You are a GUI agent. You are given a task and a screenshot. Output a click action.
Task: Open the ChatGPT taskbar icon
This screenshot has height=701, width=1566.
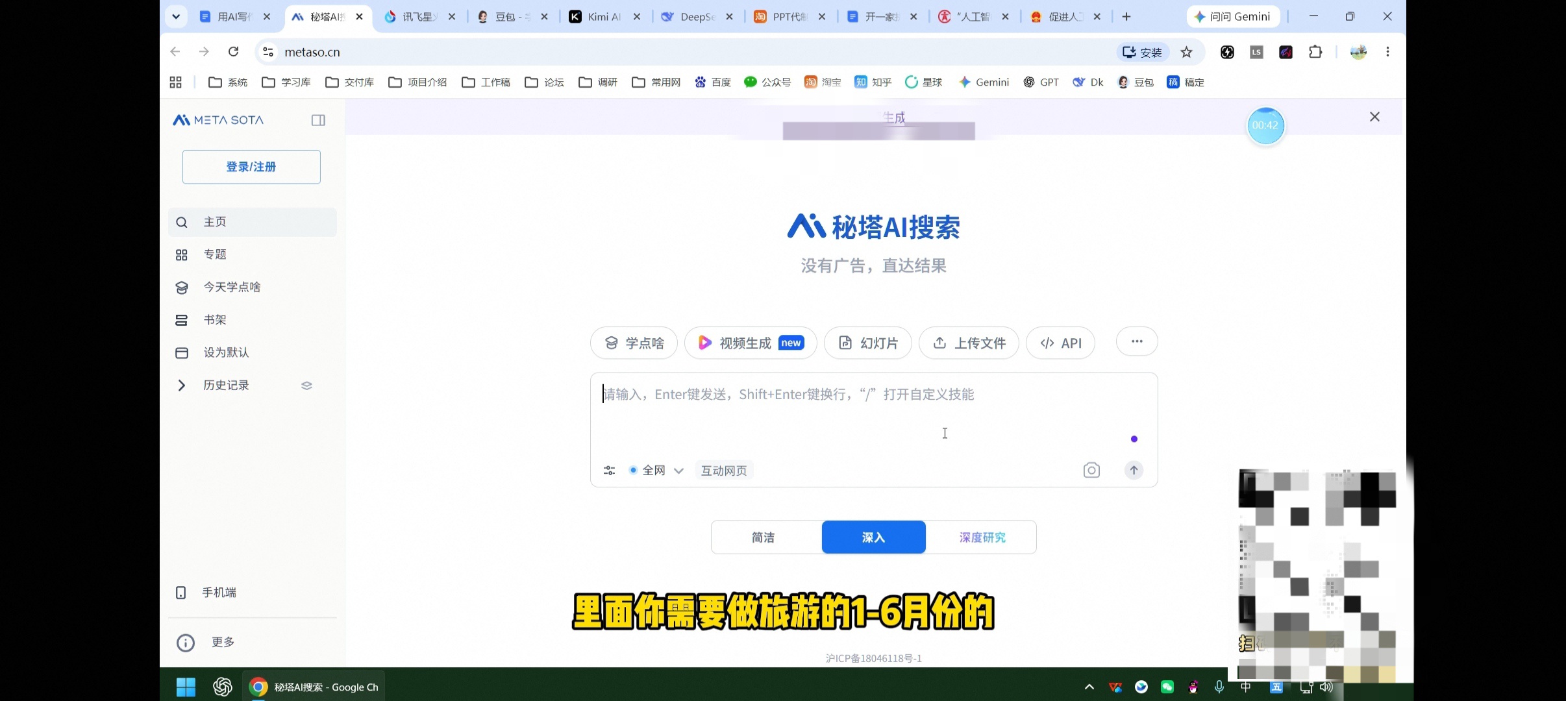click(223, 687)
